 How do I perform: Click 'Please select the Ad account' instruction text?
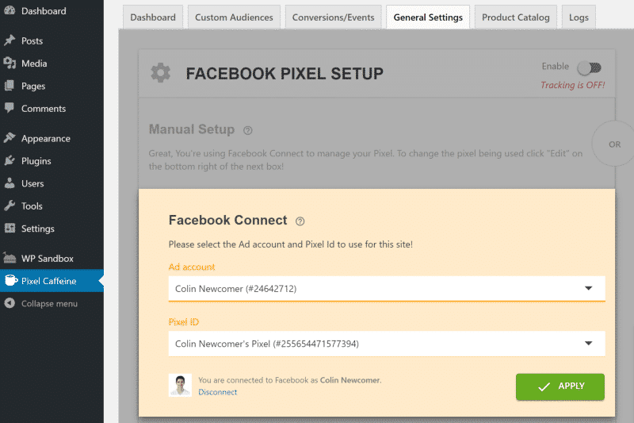pyautogui.click(x=291, y=244)
